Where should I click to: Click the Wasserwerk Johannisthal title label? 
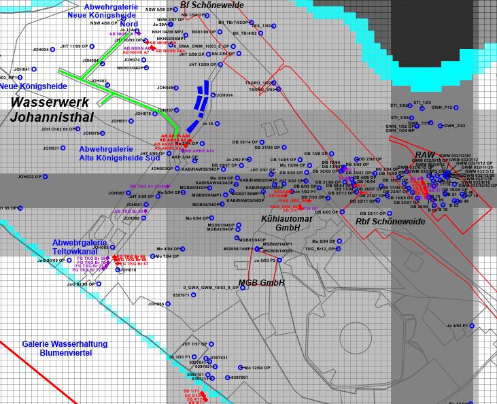pos(52,110)
